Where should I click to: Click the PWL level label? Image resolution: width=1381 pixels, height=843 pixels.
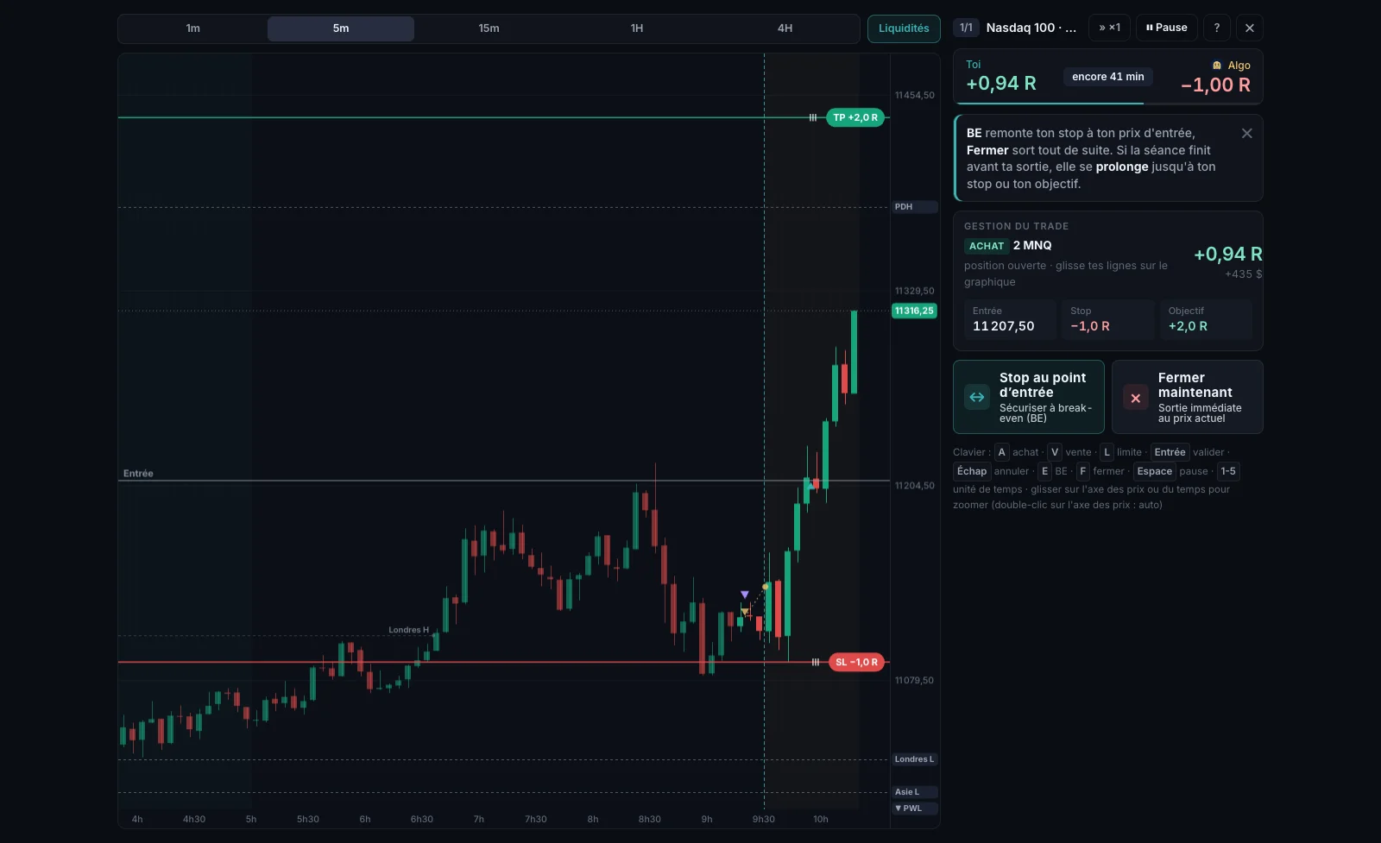(914, 808)
